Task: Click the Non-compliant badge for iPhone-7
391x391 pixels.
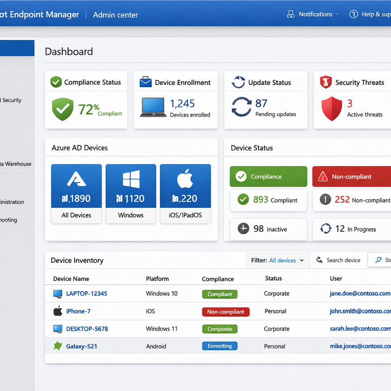Action: tap(226, 312)
